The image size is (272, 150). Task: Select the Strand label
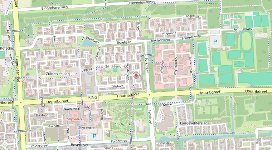[x=109, y=148]
